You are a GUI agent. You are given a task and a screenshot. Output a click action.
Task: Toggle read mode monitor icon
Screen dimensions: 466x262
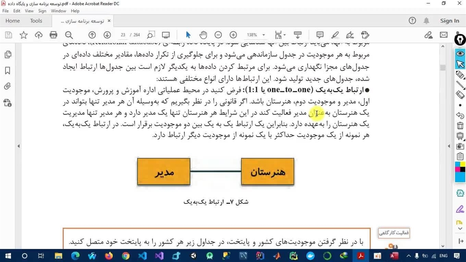[166, 35]
